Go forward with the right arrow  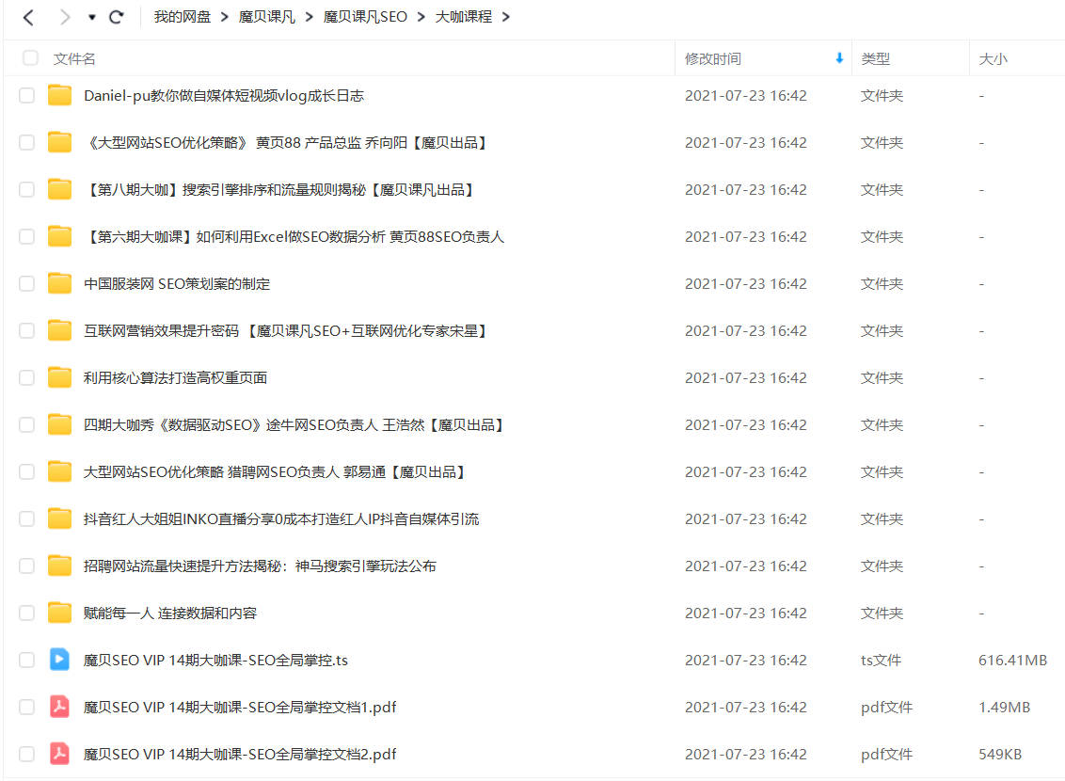point(65,17)
